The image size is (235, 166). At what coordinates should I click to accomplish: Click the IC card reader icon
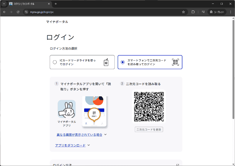click(x=106, y=62)
